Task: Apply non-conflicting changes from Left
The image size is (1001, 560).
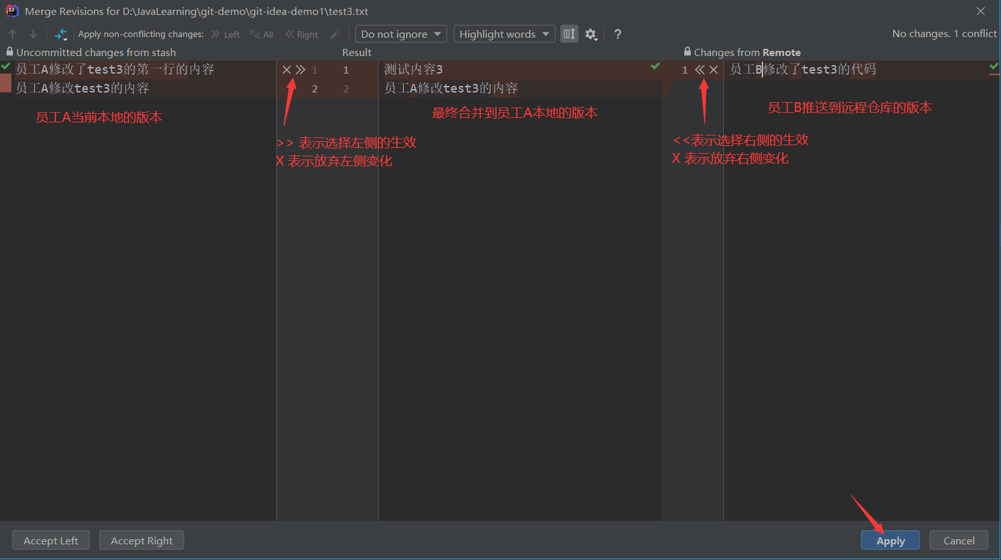Action: click(225, 34)
